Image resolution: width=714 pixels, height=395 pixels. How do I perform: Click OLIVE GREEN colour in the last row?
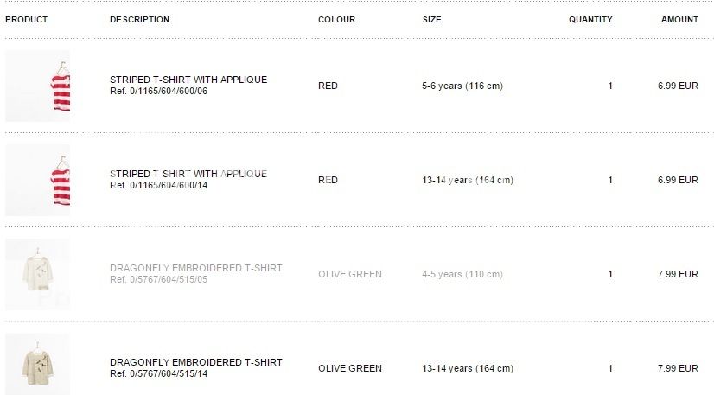point(350,368)
